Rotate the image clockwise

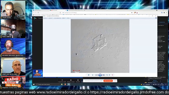point(109,75)
